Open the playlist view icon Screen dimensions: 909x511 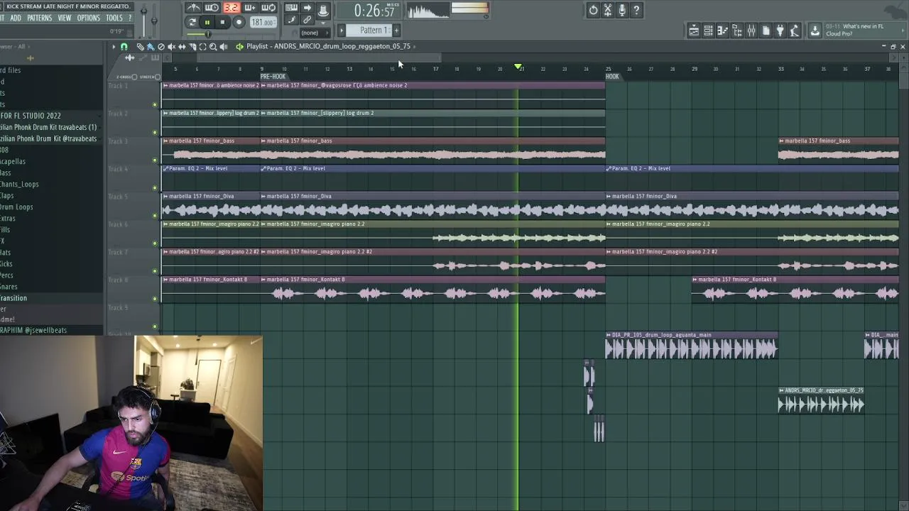(694, 31)
